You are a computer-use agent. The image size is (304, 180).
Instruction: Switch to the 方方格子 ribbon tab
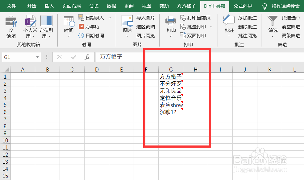pyautogui.click(x=186, y=6)
